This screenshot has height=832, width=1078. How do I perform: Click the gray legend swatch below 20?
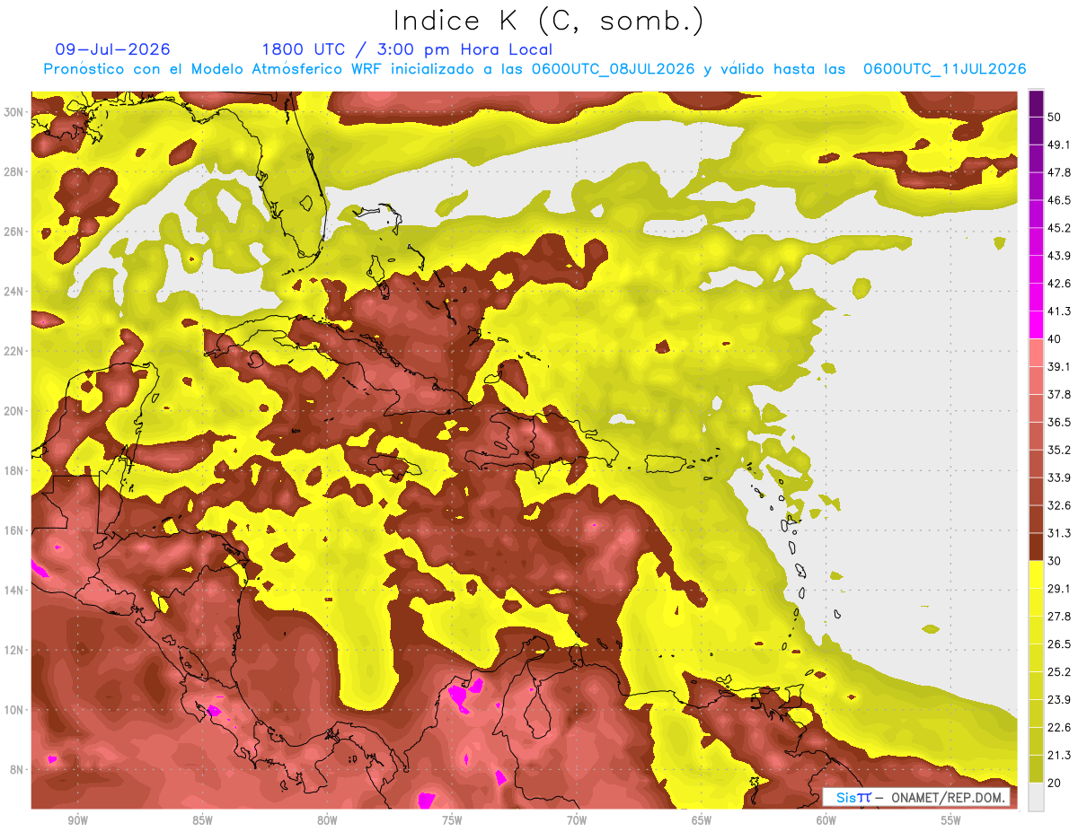tap(1036, 796)
